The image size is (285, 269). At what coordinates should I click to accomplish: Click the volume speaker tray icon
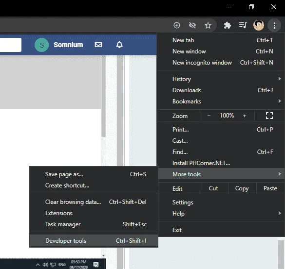click(45, 265)
